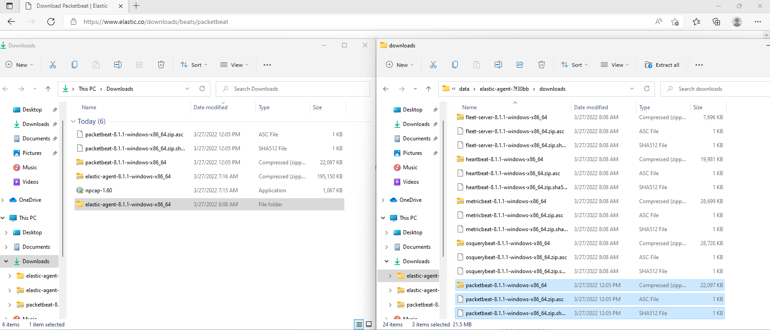Click the Delete trash icon in right window

[x=542, y=65]
